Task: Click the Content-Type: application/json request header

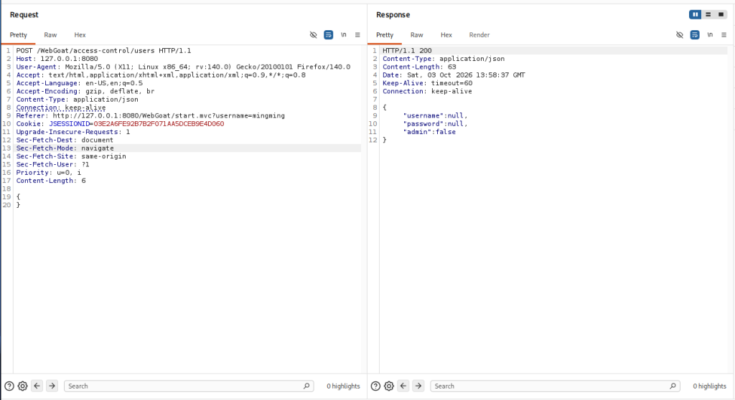Action: (x=78, y=100)
